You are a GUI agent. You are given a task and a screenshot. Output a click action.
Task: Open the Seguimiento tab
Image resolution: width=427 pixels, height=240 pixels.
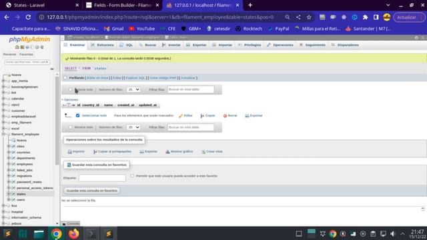pos(312,45)
